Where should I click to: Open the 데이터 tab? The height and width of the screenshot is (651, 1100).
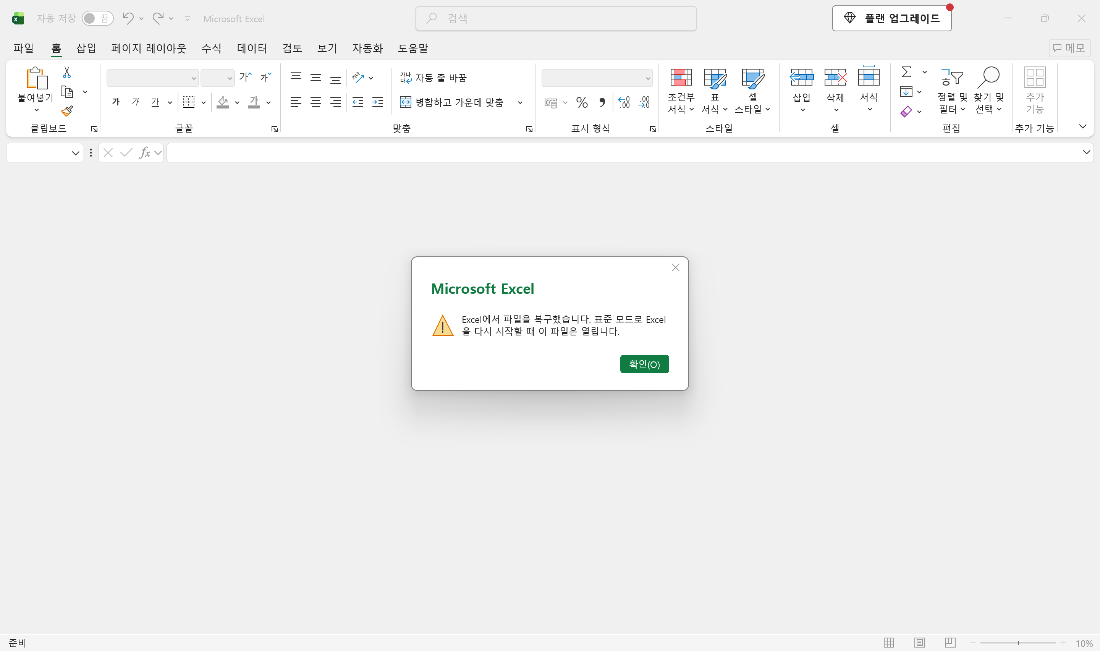click(x=252, y=48)
